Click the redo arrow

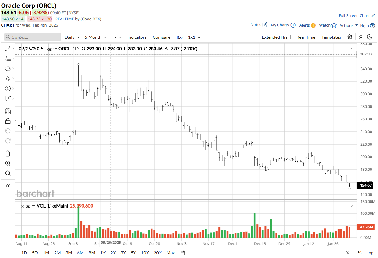pos(8,141)
